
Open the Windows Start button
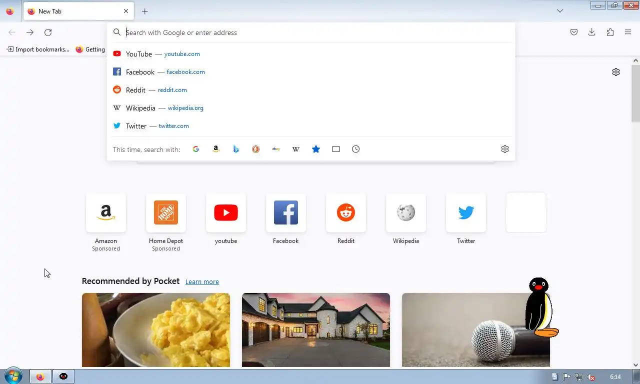tap(13, 376)
